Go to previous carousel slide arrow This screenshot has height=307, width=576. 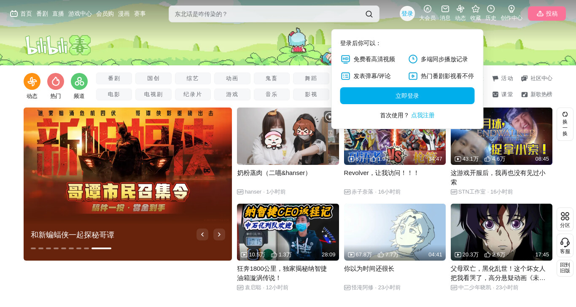(202, 234)
